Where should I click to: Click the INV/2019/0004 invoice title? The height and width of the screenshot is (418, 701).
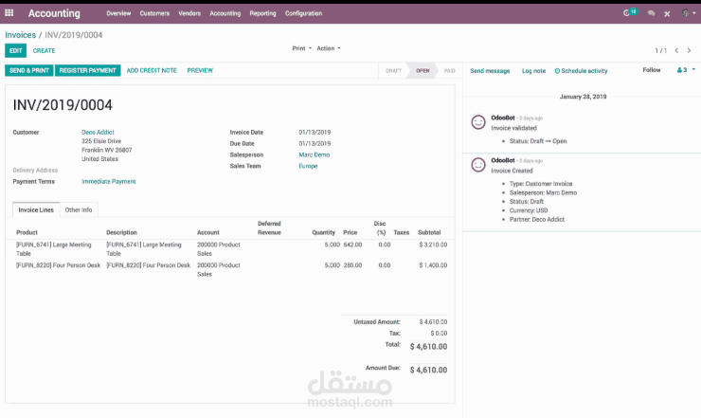[x=63, y=105]
